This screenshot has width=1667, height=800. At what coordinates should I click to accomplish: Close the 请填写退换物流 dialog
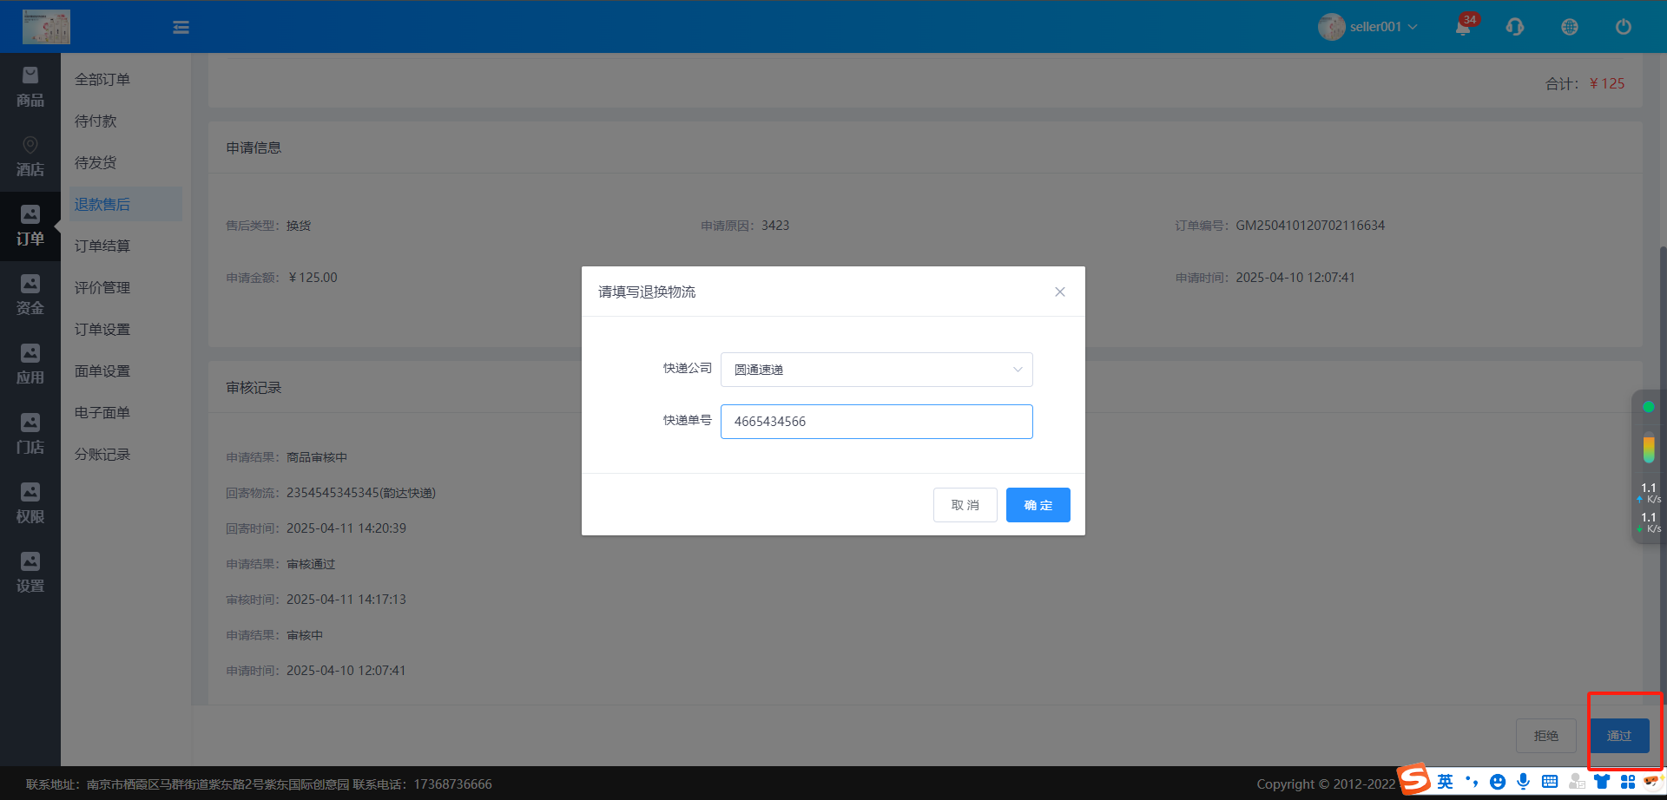[x=1059, y=292]
